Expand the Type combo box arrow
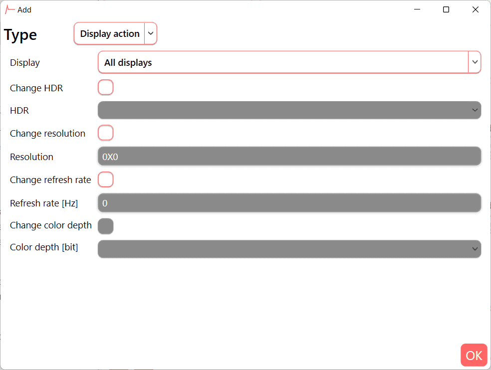The width and height of the screenshot is (491, 370). click(151, 33)
